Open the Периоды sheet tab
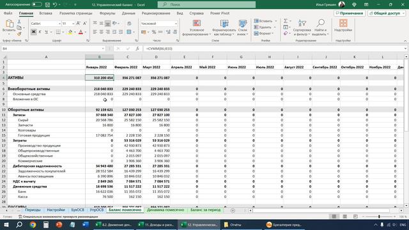The width and height of the screenshot is (409, 230). click(33, 210)
